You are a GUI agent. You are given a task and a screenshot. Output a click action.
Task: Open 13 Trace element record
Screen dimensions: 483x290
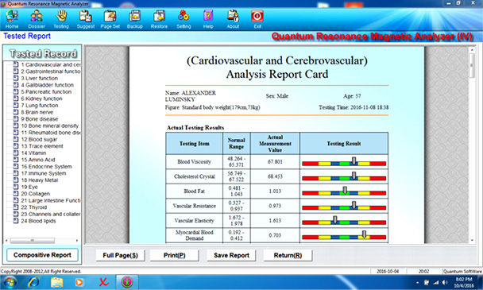[38, 146]
